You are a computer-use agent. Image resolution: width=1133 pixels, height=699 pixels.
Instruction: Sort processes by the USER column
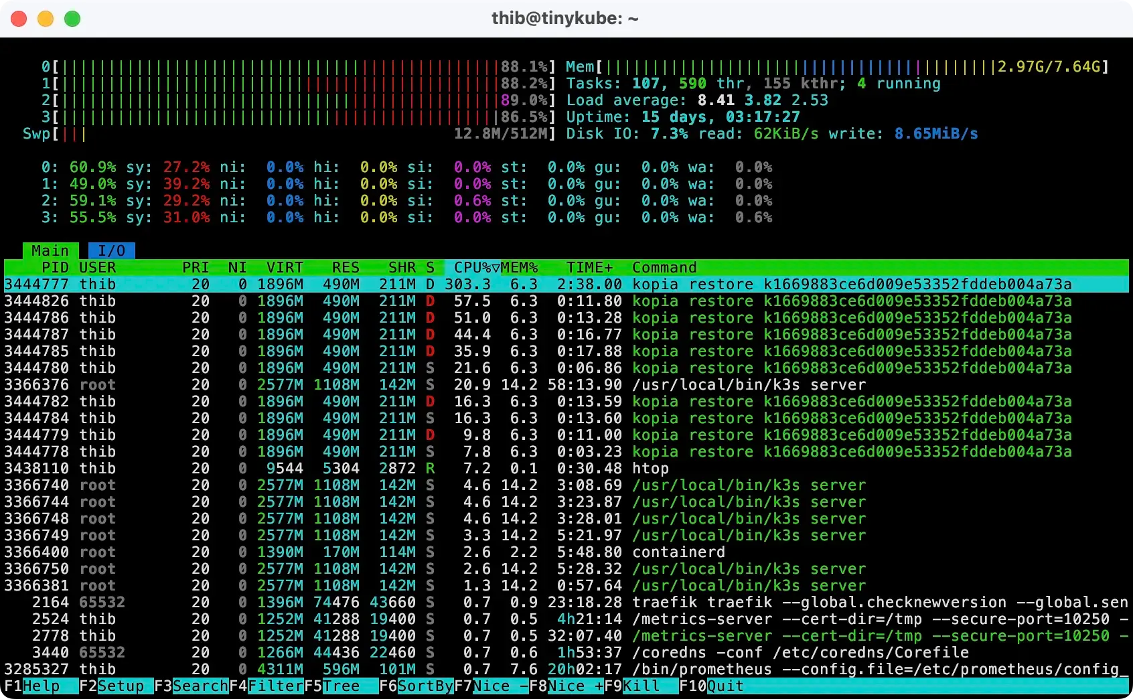[98, 267]
